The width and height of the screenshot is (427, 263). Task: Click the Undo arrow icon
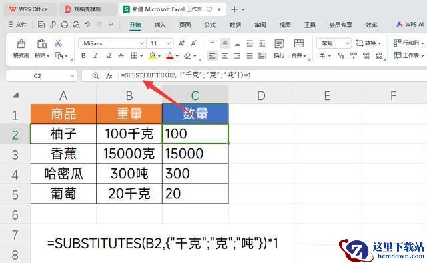click(x=87, y=25)
